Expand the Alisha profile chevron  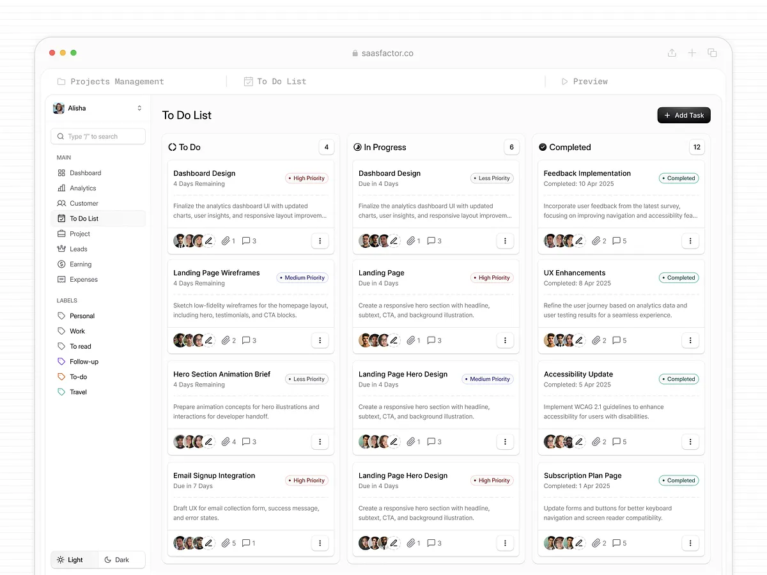click(139, 108)
